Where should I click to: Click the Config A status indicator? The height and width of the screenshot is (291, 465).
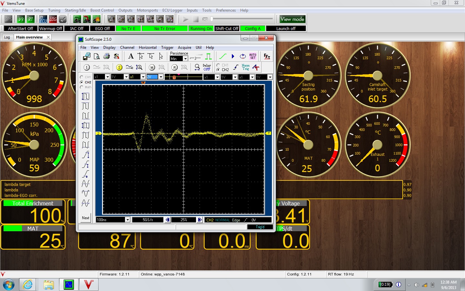tap(253, 28)
